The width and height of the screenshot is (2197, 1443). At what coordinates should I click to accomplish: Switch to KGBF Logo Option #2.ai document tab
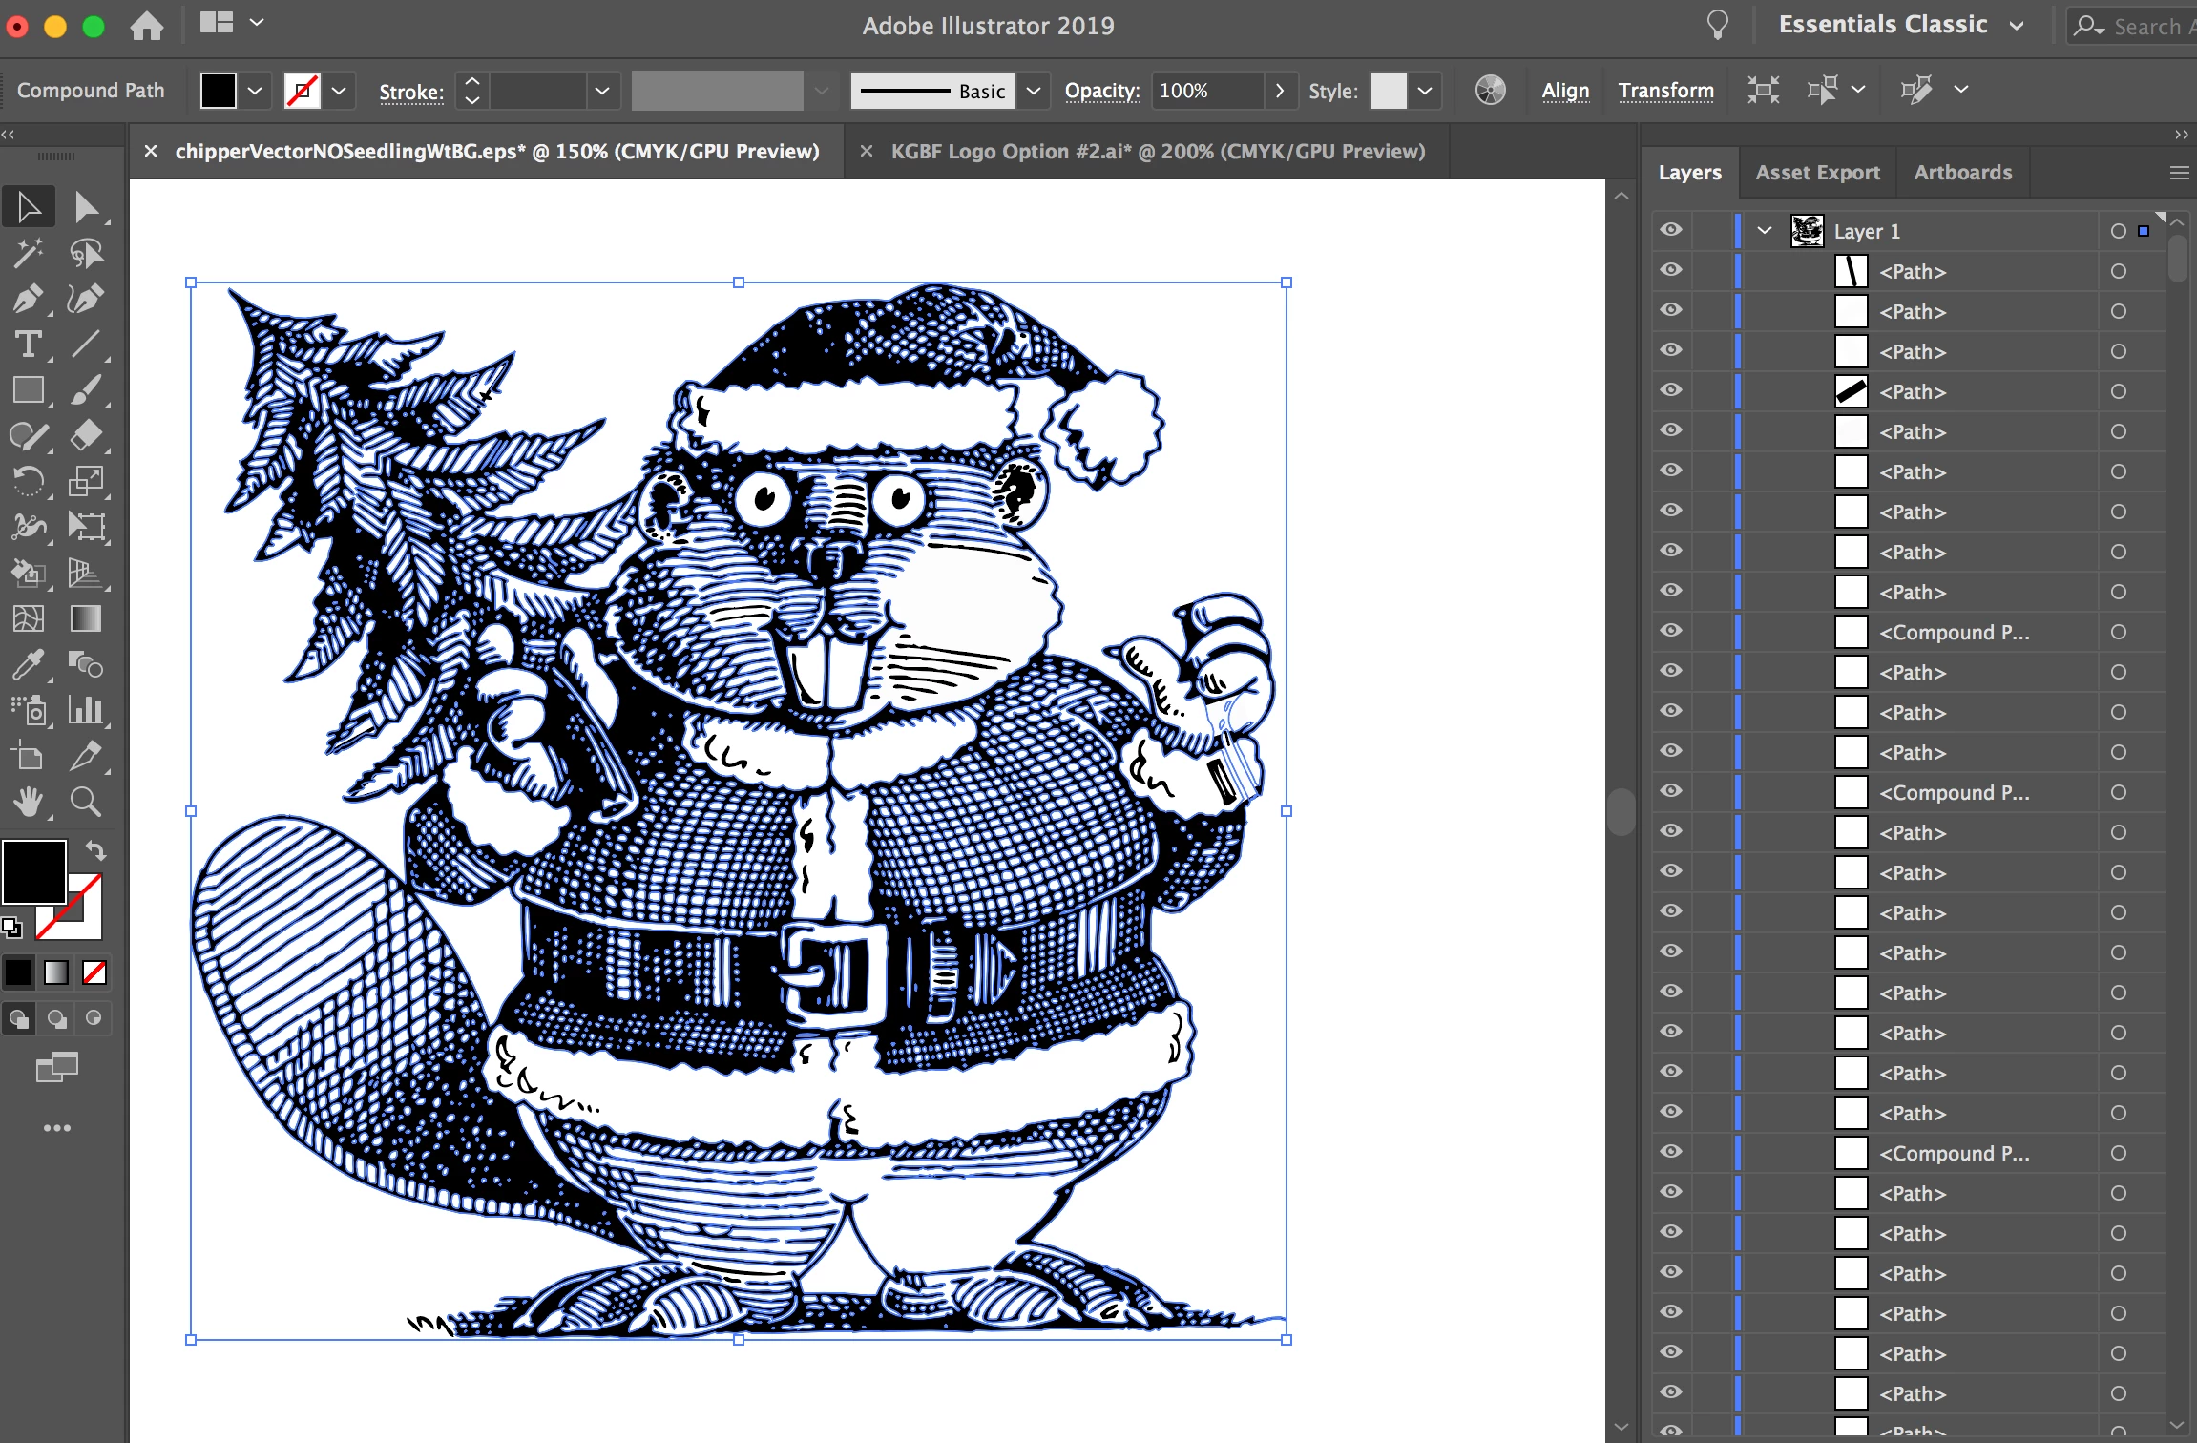[1157, 152]
